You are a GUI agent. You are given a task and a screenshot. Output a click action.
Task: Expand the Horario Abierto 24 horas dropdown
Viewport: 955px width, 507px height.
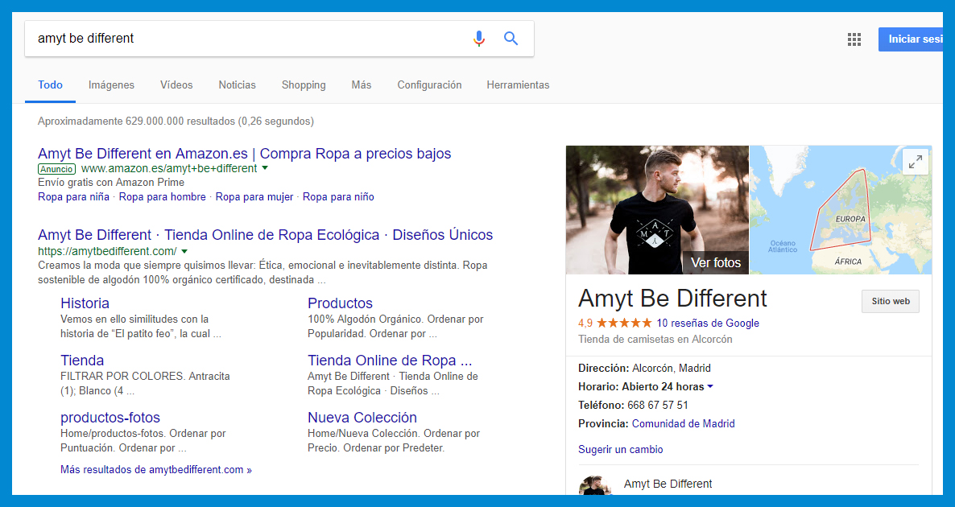[710, 386]
